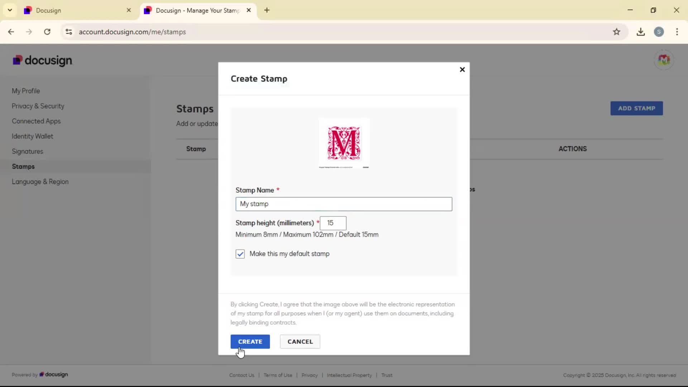Image resolution: width=688 pixels, height=387 pixels.
Task: Restore down the browser window
Action: coord(653,10)
